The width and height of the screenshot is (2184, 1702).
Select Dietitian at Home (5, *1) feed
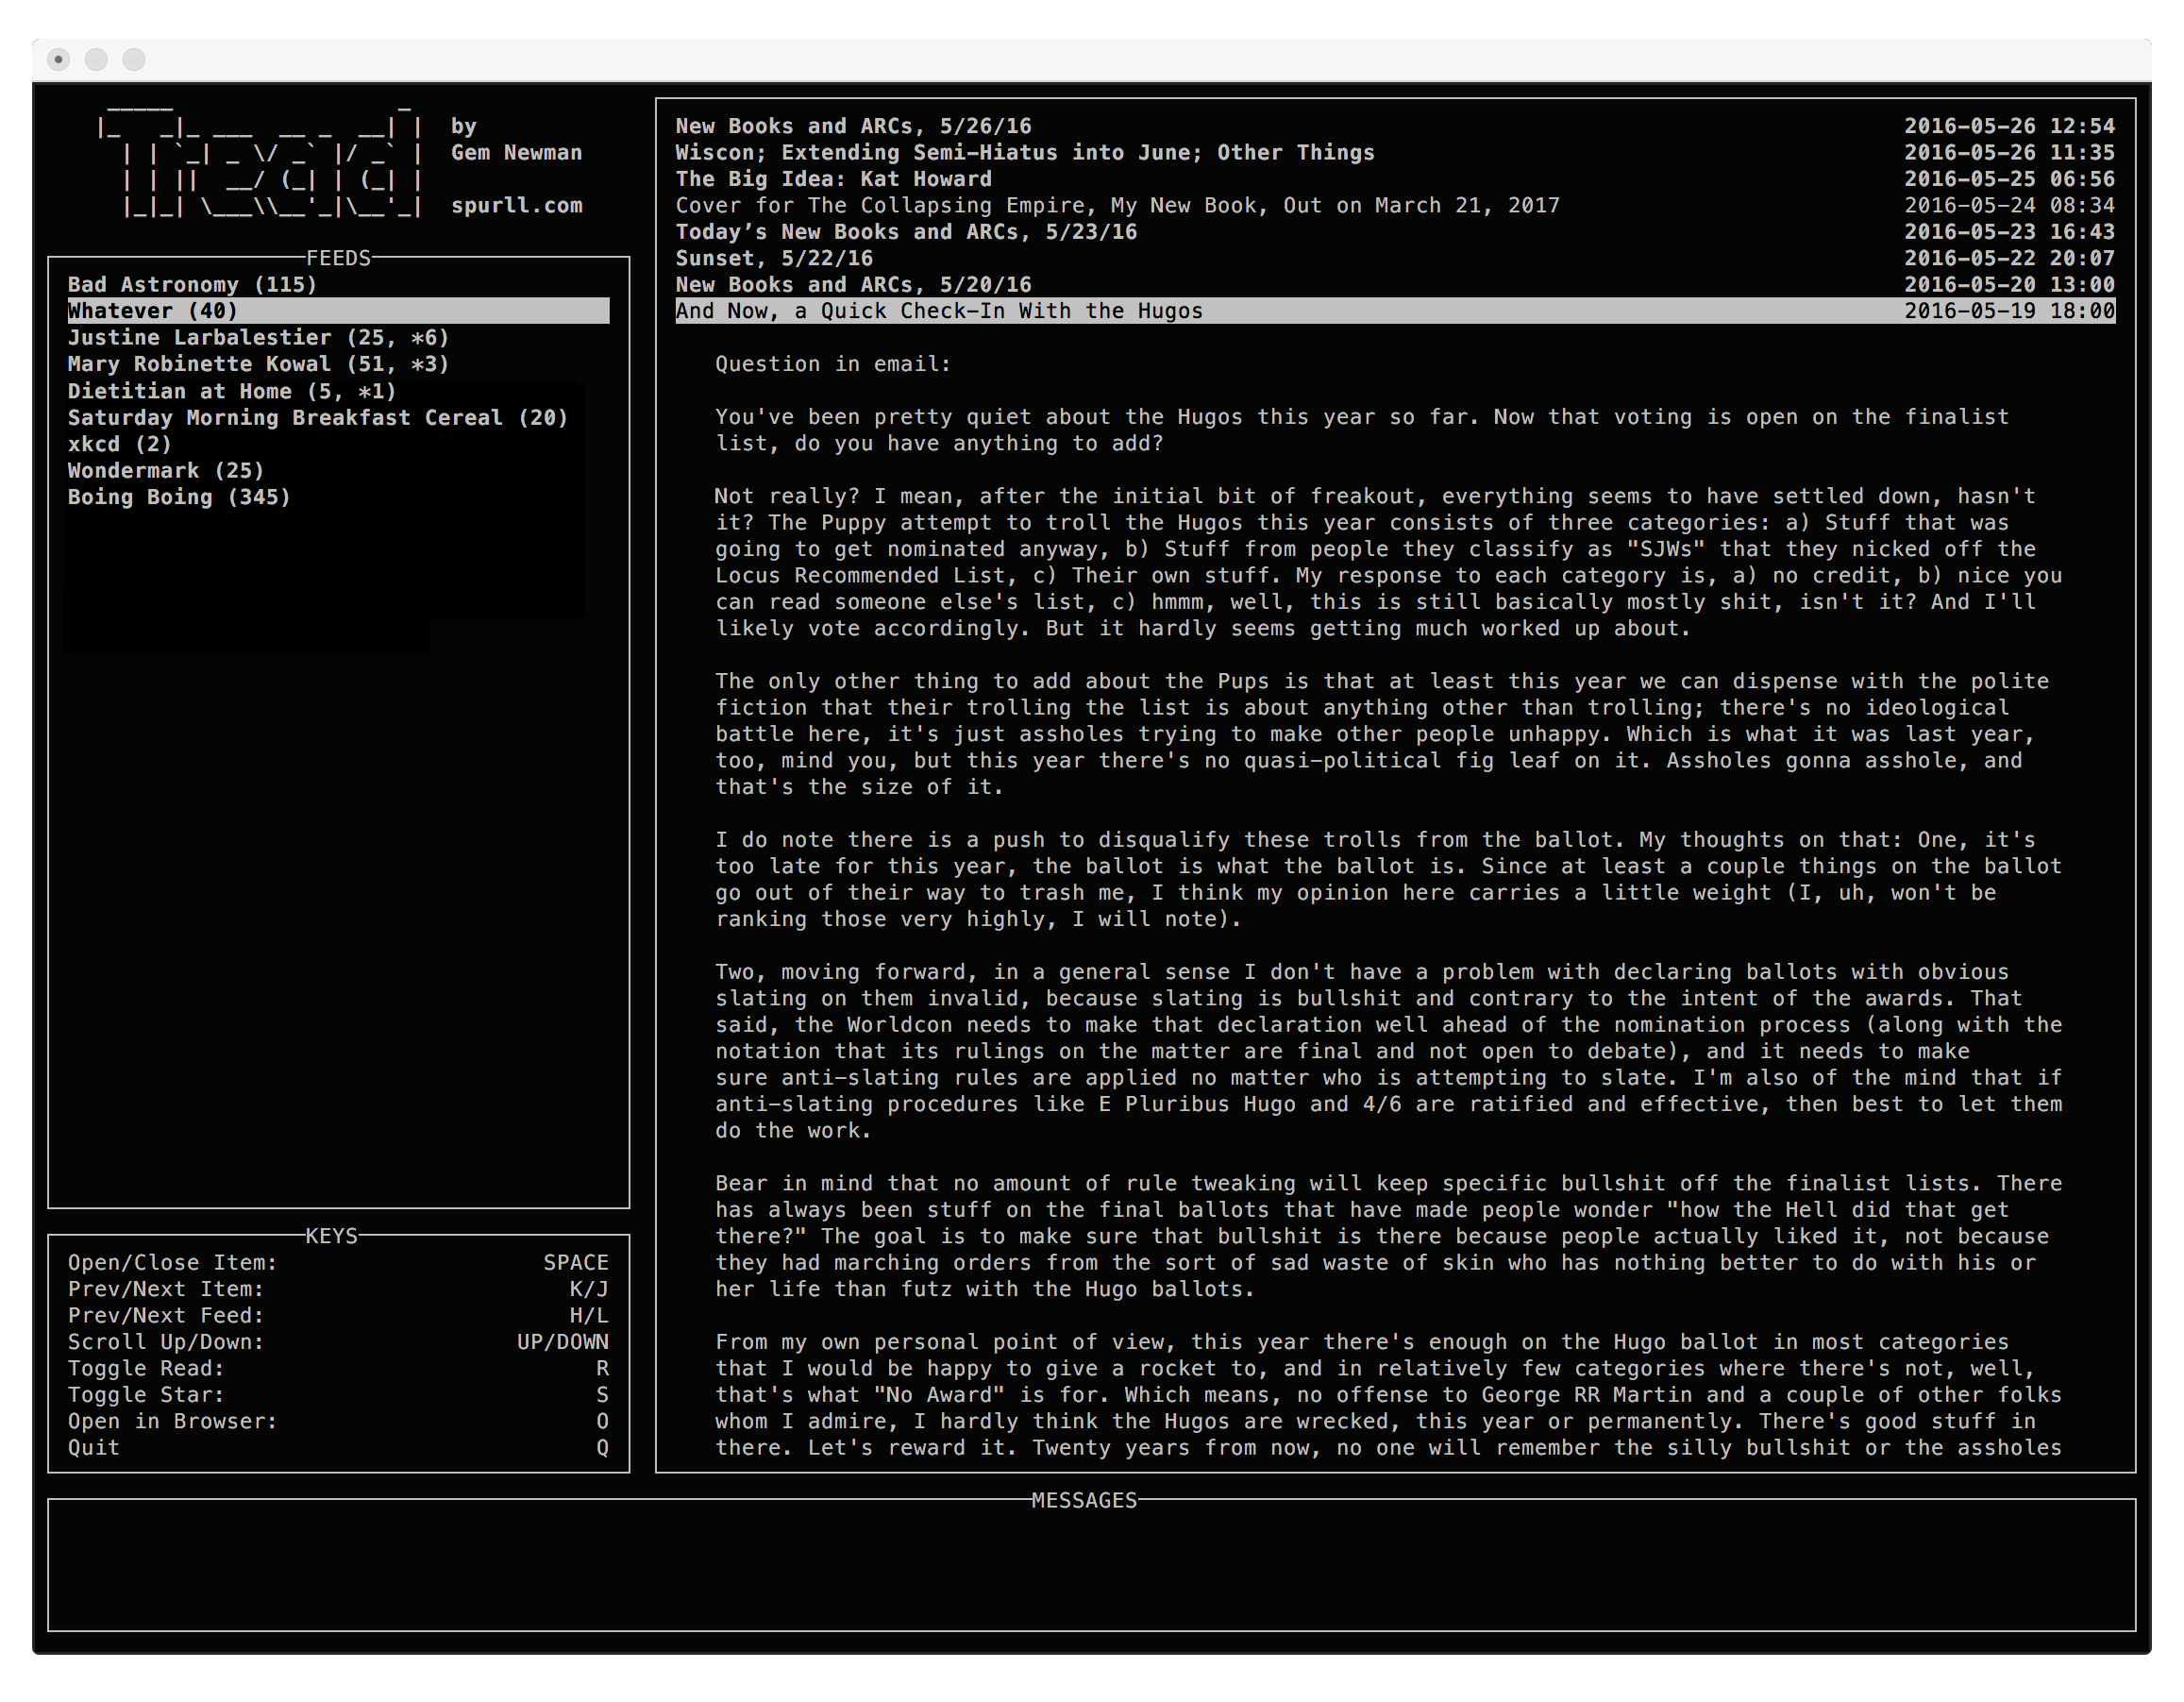coord(338,391)
